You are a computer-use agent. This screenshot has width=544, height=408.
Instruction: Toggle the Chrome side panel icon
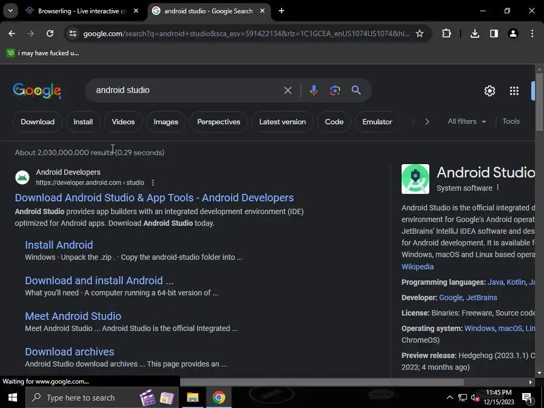pyautogui.click(x=494, y=33)
